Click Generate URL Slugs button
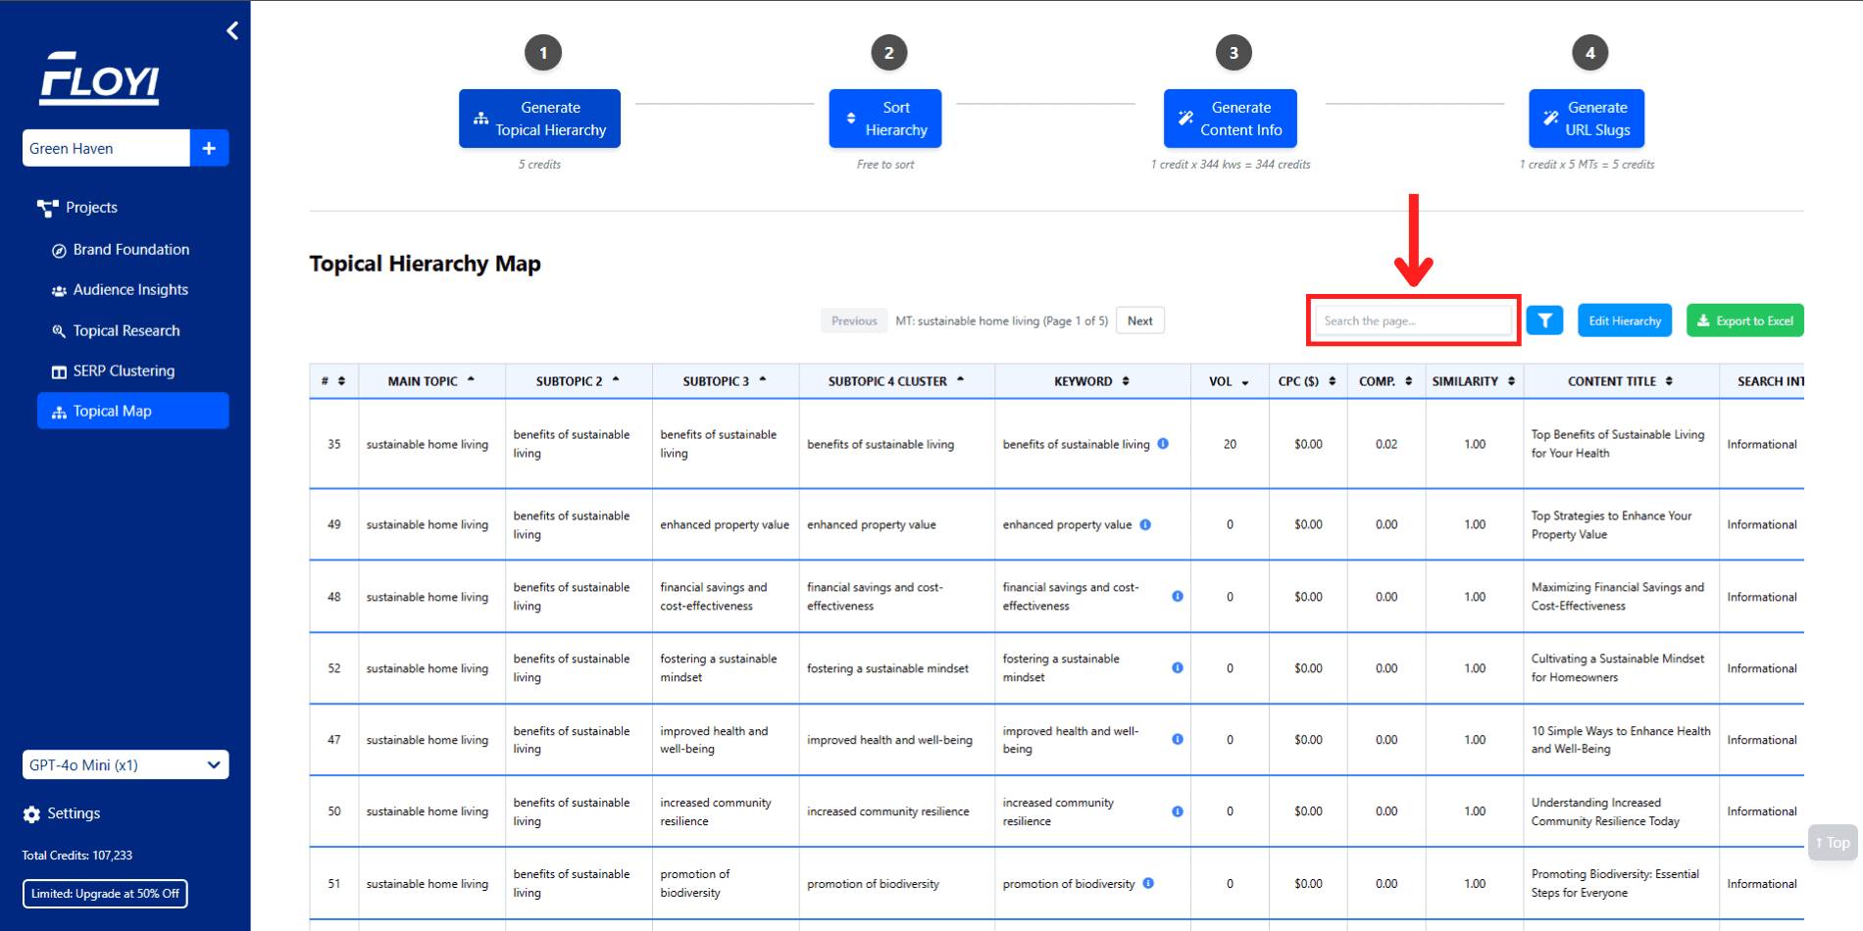1863x931 pixels. (x=1586, y=119)
